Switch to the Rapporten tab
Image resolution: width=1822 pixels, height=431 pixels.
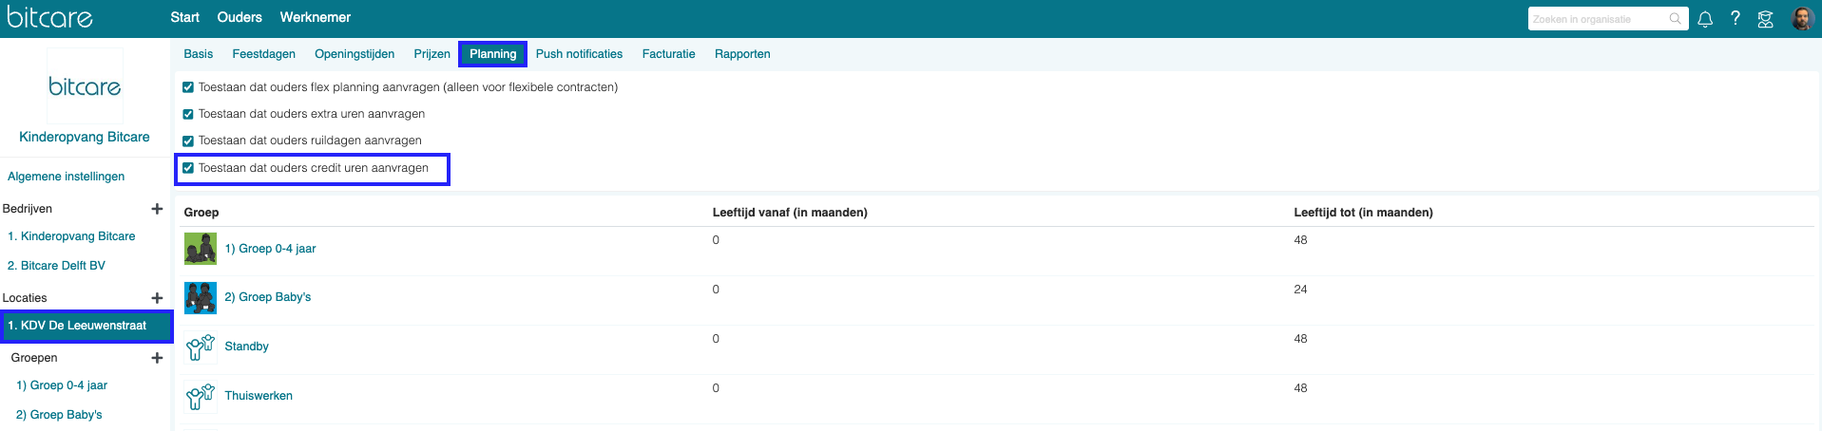click(742, 54)
